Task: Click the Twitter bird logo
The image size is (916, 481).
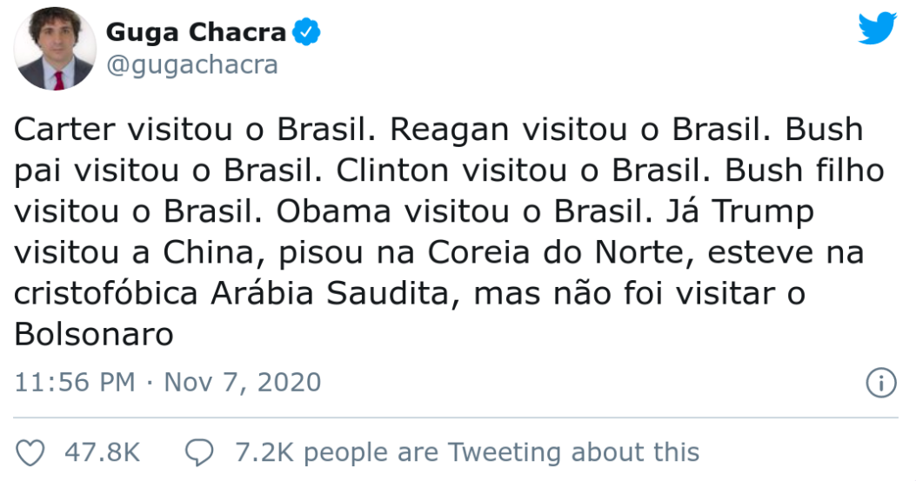Action: point(877,28)
